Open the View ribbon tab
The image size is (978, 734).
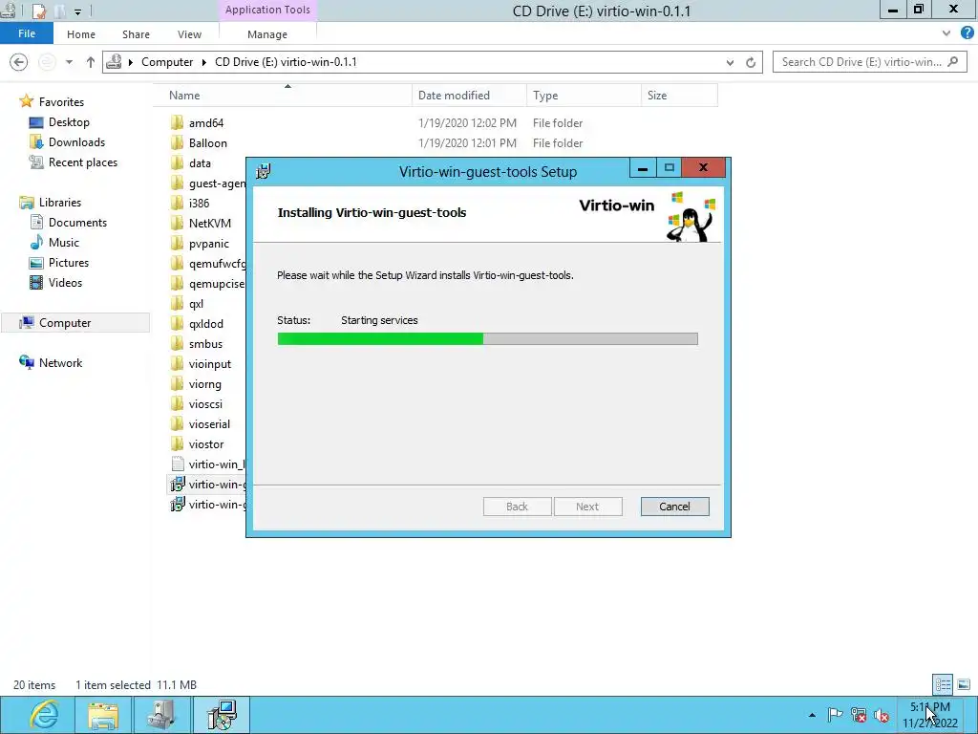click(189, 34)
